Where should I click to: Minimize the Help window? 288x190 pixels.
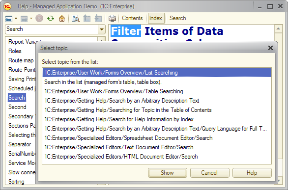259,7
